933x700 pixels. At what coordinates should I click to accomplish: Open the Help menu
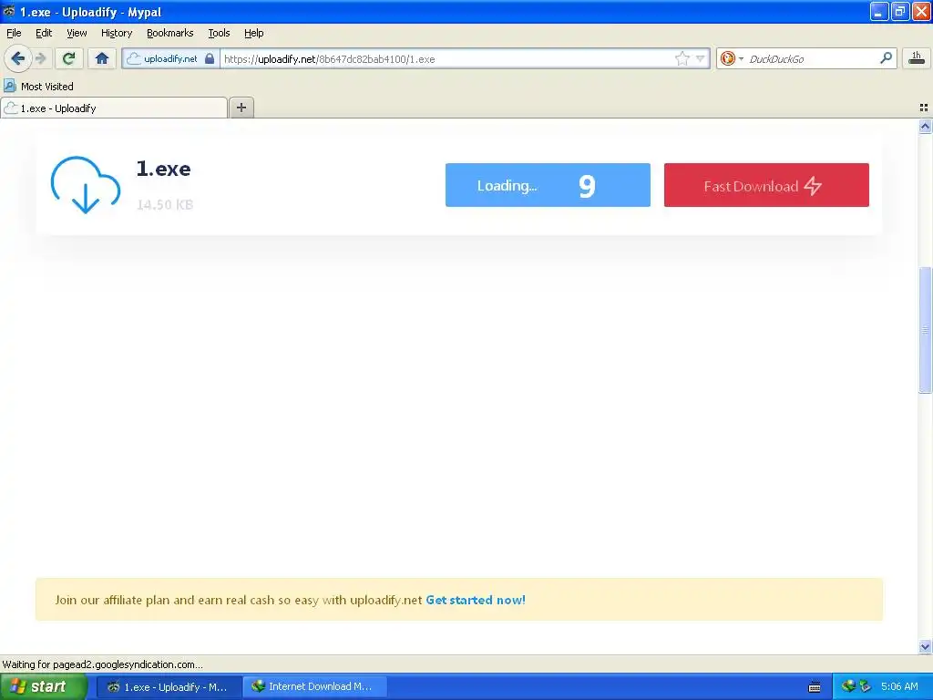[x=253, y=33]
